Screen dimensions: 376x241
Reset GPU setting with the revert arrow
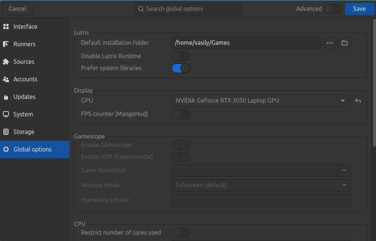pyautogui.click(x=358, y=101)
